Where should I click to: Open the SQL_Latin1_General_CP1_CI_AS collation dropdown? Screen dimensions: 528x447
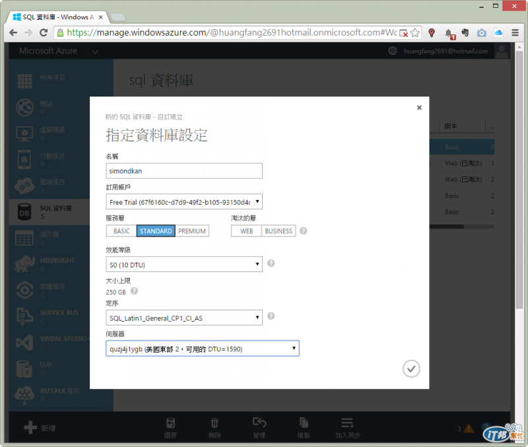[184, 318]
